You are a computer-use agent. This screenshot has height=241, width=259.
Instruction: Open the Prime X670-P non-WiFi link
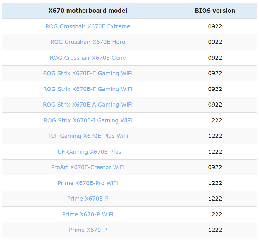coord(88,230)
